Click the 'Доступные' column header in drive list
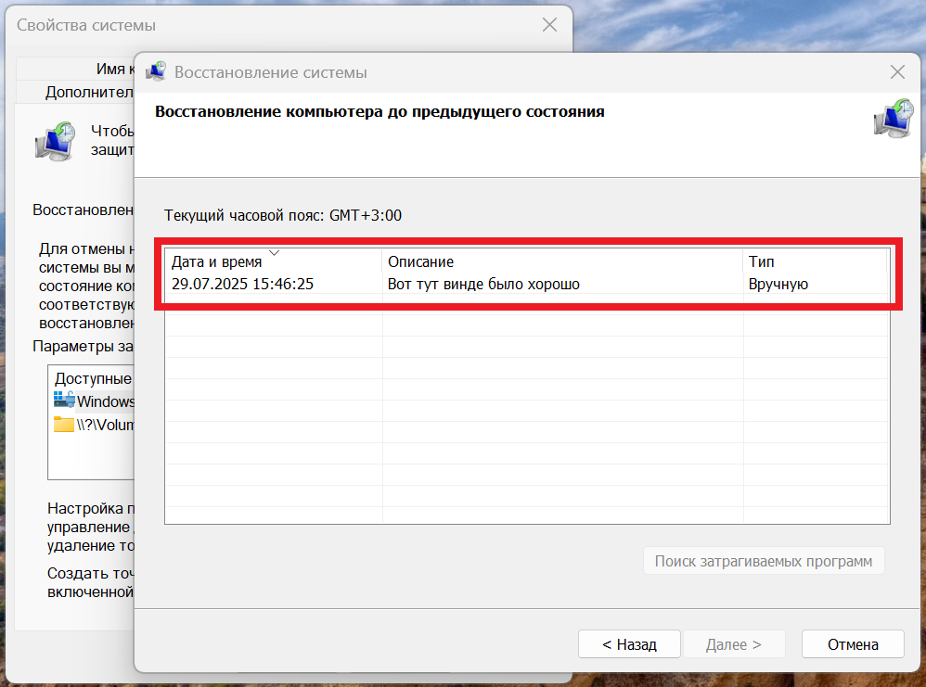Image resolution: width=926 pixels, height=687 pixels. 94,378
